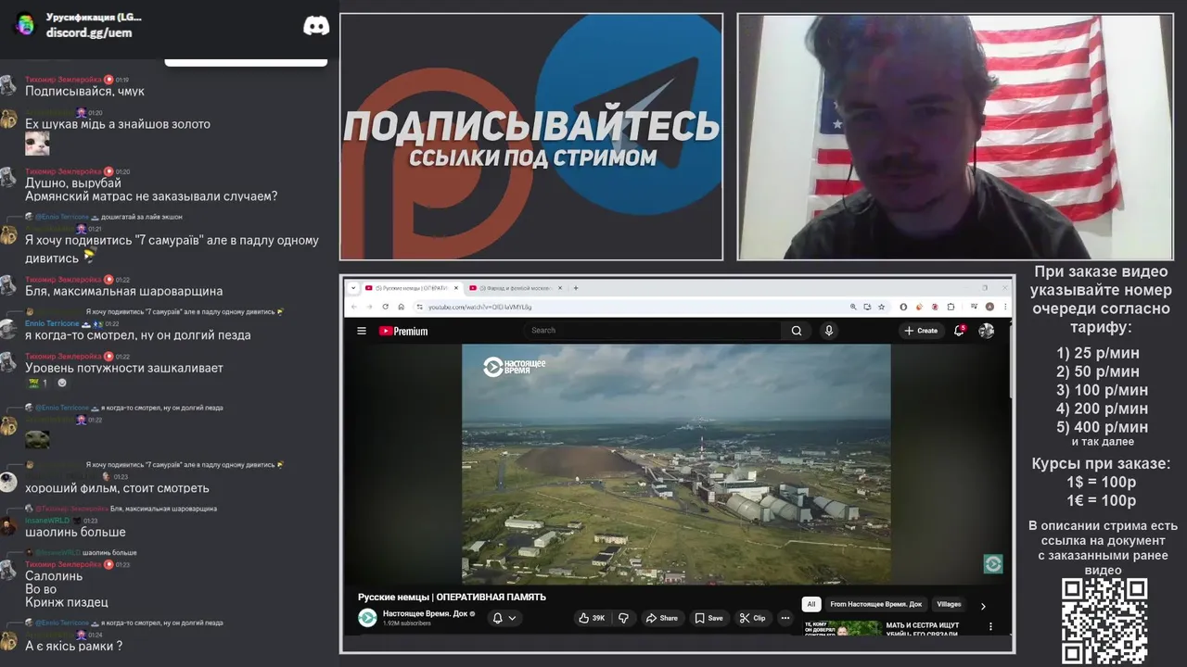
Task: View site information icon beside URL
Action: (419, 307)
